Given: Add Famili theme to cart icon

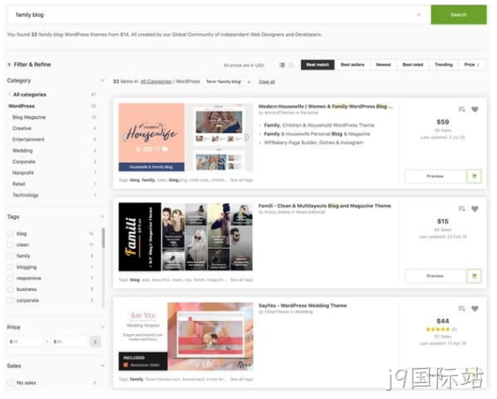Looking at the screenshot, I should coord(474,276).
